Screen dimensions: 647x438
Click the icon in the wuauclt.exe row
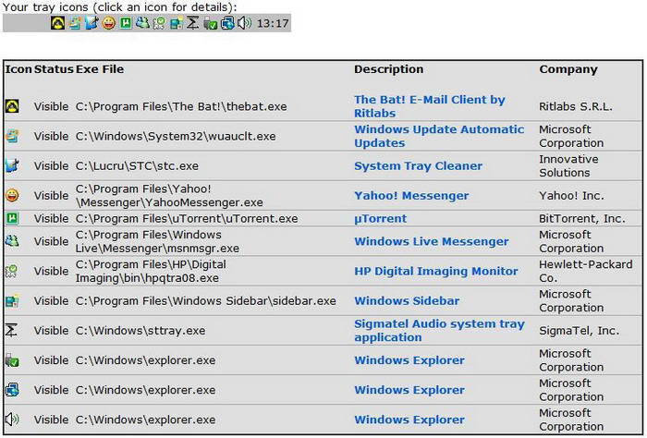(x=12, y=136)
